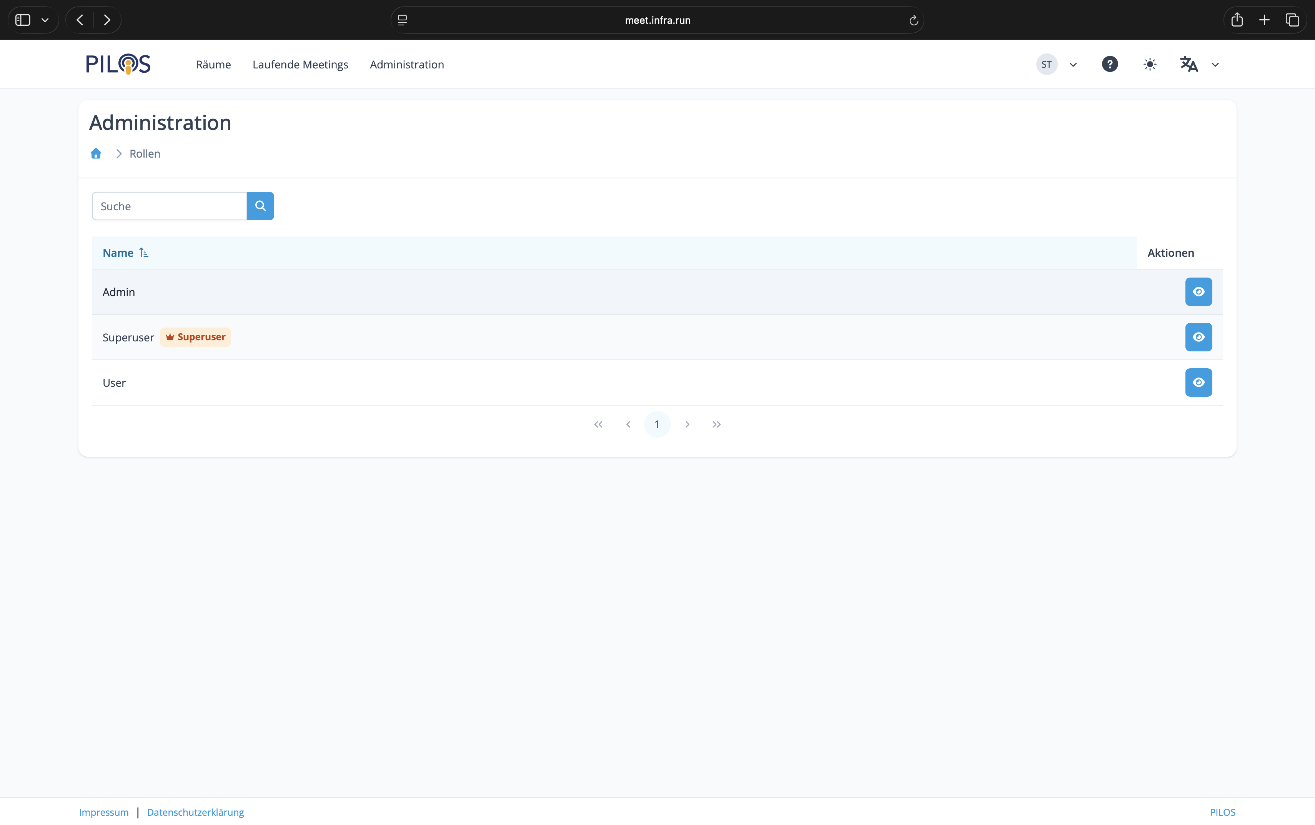The width and height of the screenshot is (1315, 825).
Task: Click the Impressum footer link
Action: coord(104,812)
